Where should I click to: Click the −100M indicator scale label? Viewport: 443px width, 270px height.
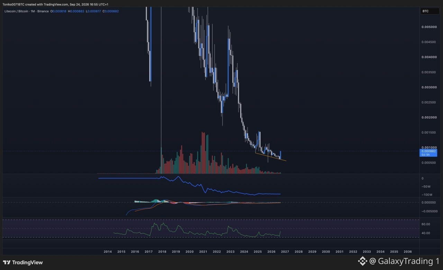(426, 195)
